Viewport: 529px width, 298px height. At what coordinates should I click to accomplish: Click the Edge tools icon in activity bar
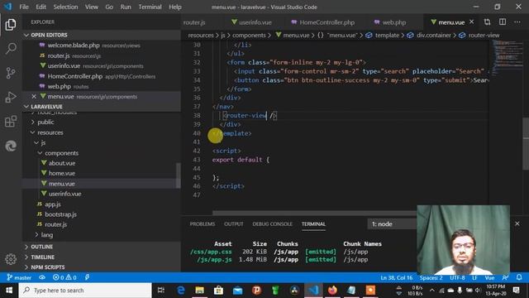[x=11, y=146]
